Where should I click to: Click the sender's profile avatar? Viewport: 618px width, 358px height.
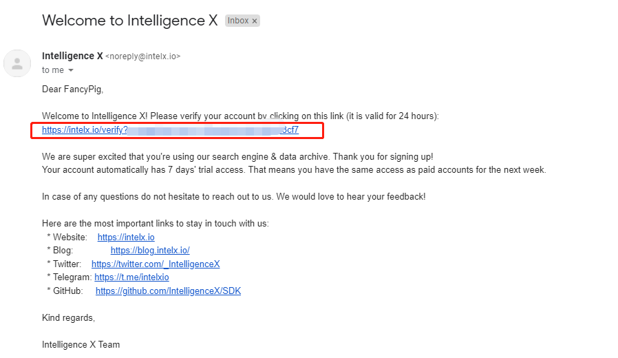[x=17, y=63]
